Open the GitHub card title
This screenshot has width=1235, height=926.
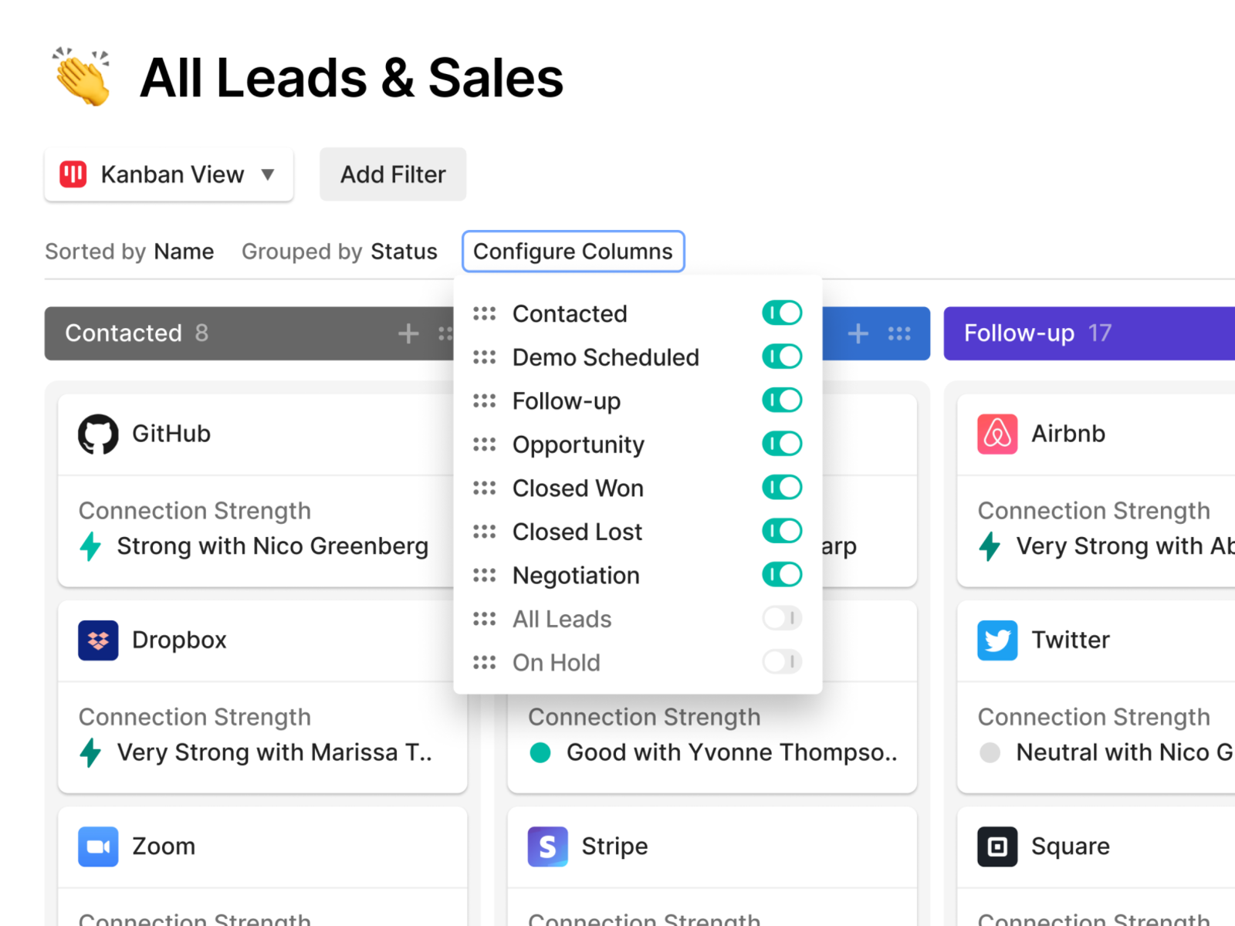click(171, 434)
